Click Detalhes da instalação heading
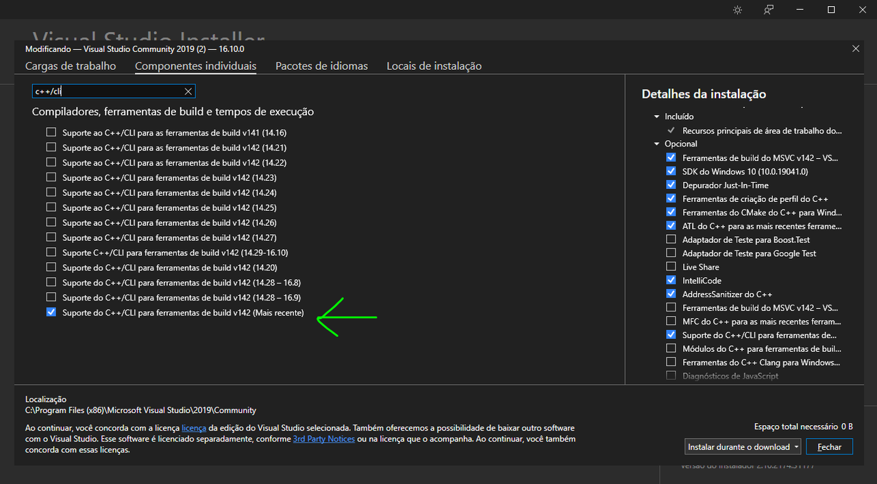This screenshot has width=877, height=484. point(704,94)
